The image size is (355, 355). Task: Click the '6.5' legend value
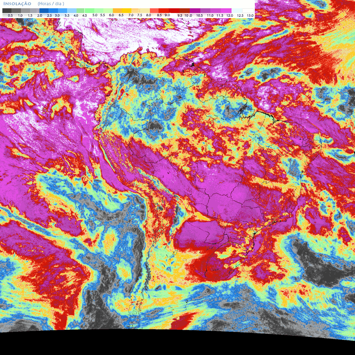point(121,15)
